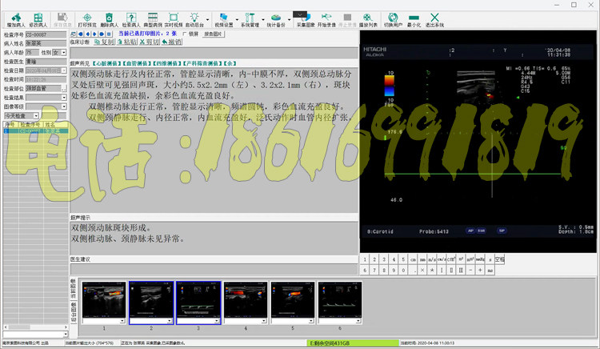Viewport: 600px width, 349px height.
Task: Click the 检查医生 input field
Action: 46,62
